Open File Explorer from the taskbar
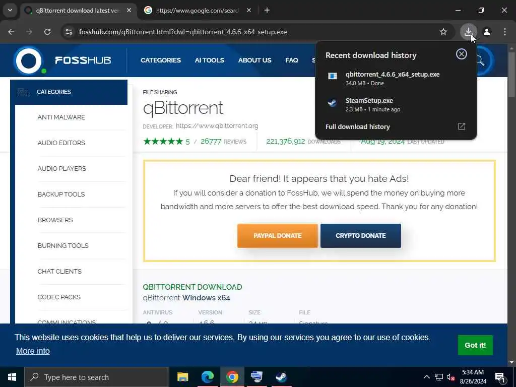516x387 pixels. click(182, 377)
